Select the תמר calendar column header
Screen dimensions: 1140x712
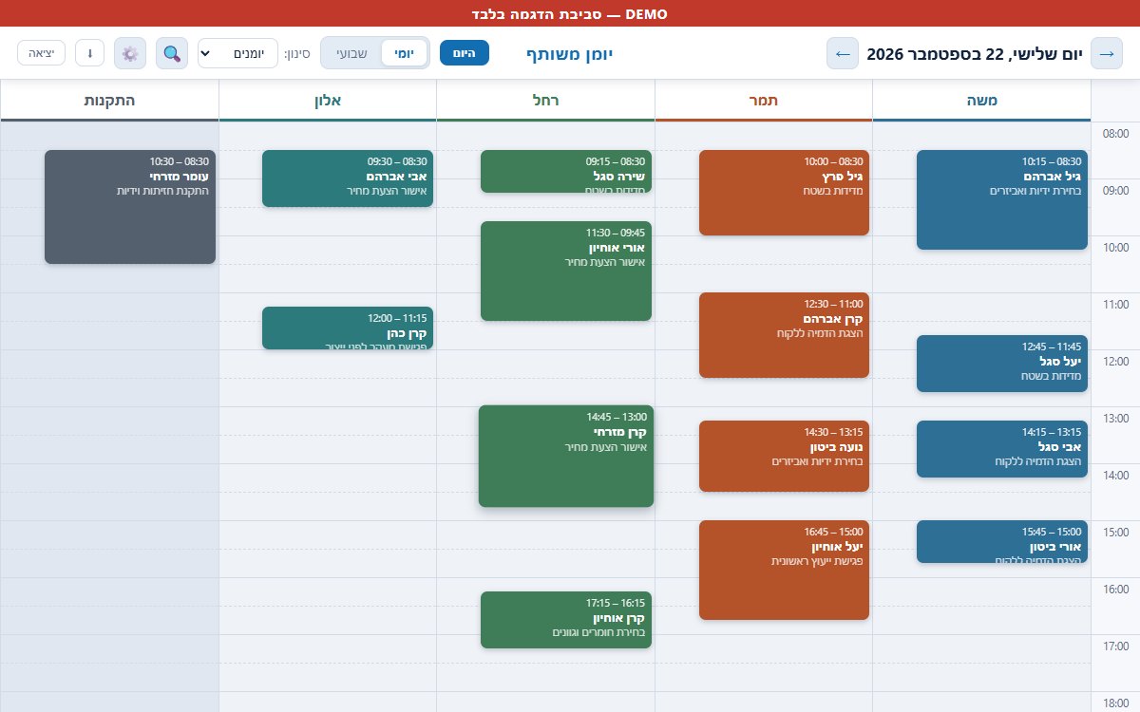click(764, 101)
